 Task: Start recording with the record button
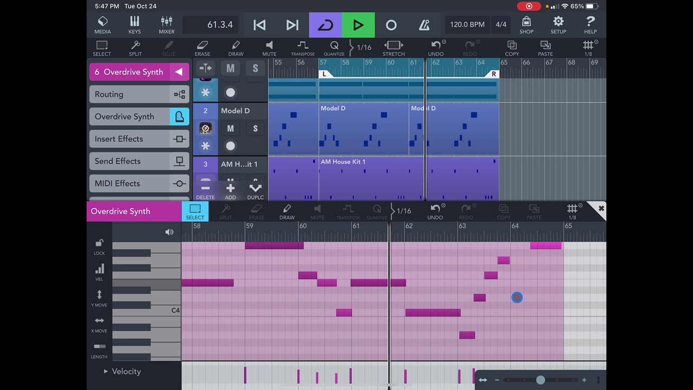pos(391,25)
